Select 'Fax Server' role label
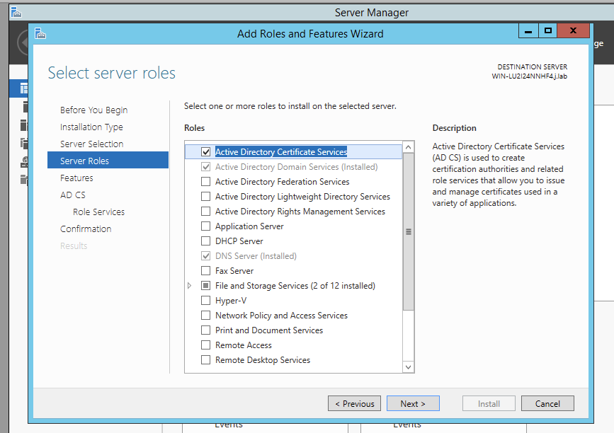This screenshot has width=614, height=433. point(234,271)
